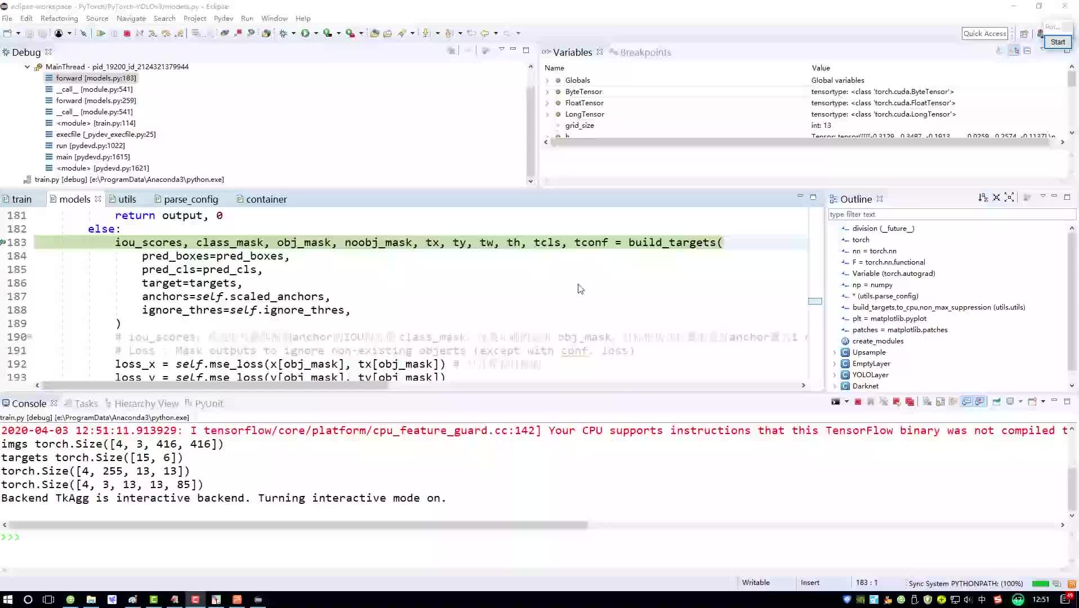The image size is (1079, 608).
Task: Click the back navigation yellow arrow
Action: 484,33
